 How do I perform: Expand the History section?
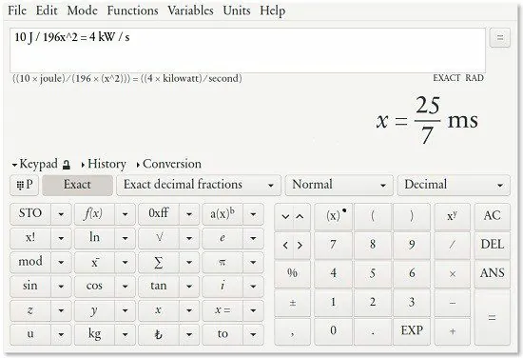click(x=104, y=164)
